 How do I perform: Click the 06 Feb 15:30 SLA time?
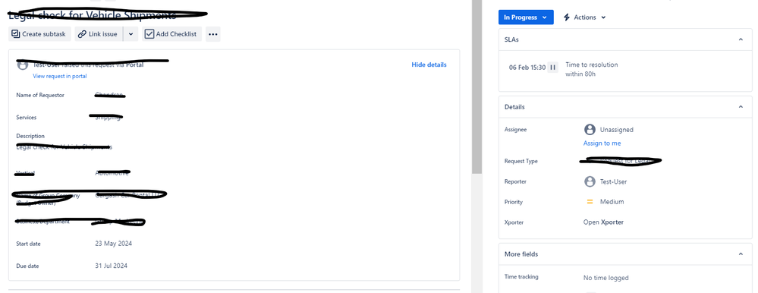coord(527,68)
